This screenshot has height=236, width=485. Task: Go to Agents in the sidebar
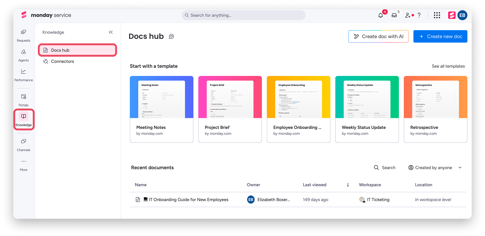point(23,56)
